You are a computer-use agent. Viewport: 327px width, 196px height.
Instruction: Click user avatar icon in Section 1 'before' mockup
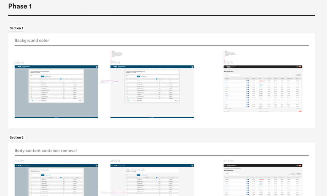tap(96, 67)
